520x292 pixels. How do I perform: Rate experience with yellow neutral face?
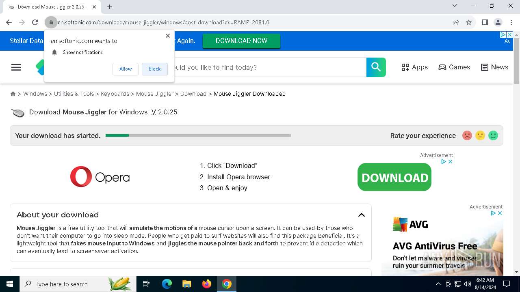tap(480, 135)
